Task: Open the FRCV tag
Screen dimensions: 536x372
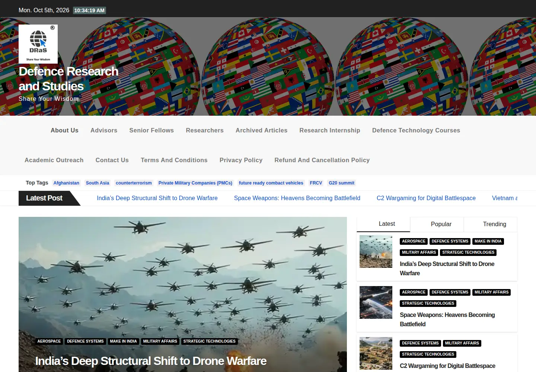Action: pyautogui.click(x=316, y=183)
